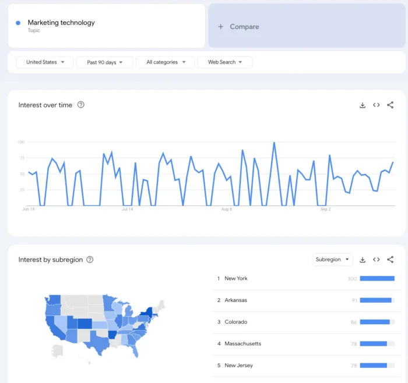The image size is (408, 383).
Task: Click the Aug 8 date label
Action: pyautogui.click(x=226, y=209)
